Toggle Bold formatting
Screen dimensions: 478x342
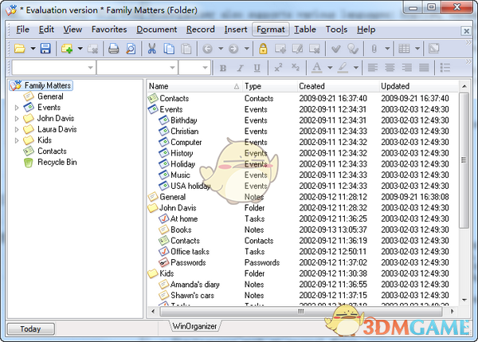point(223,68)
